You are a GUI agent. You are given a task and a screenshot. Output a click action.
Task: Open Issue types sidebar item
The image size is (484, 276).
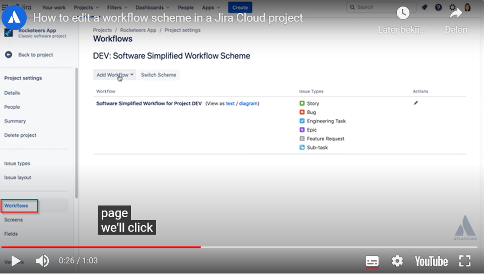coord(17,164)
